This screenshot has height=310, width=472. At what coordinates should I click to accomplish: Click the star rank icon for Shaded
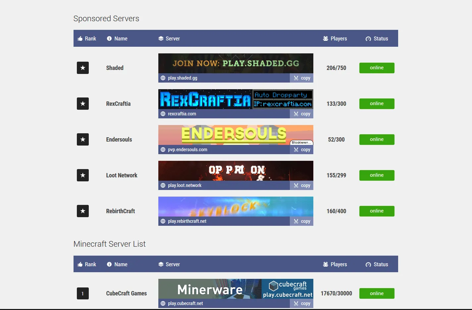point(83,68)
